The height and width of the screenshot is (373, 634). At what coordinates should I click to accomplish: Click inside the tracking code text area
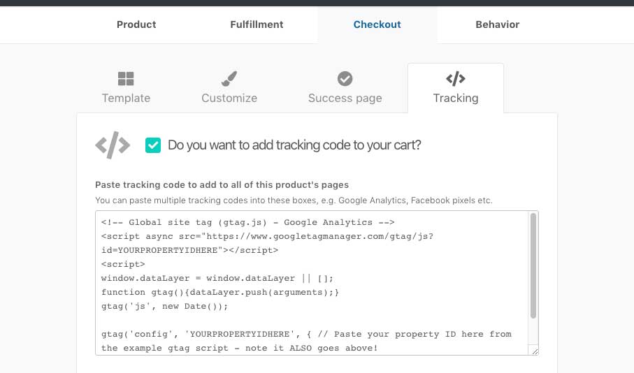click(312, 283)
